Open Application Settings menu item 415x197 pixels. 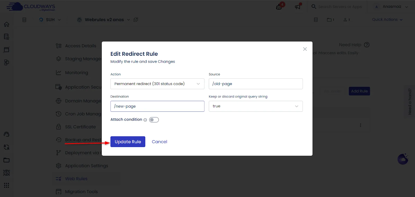pos(87,166)
